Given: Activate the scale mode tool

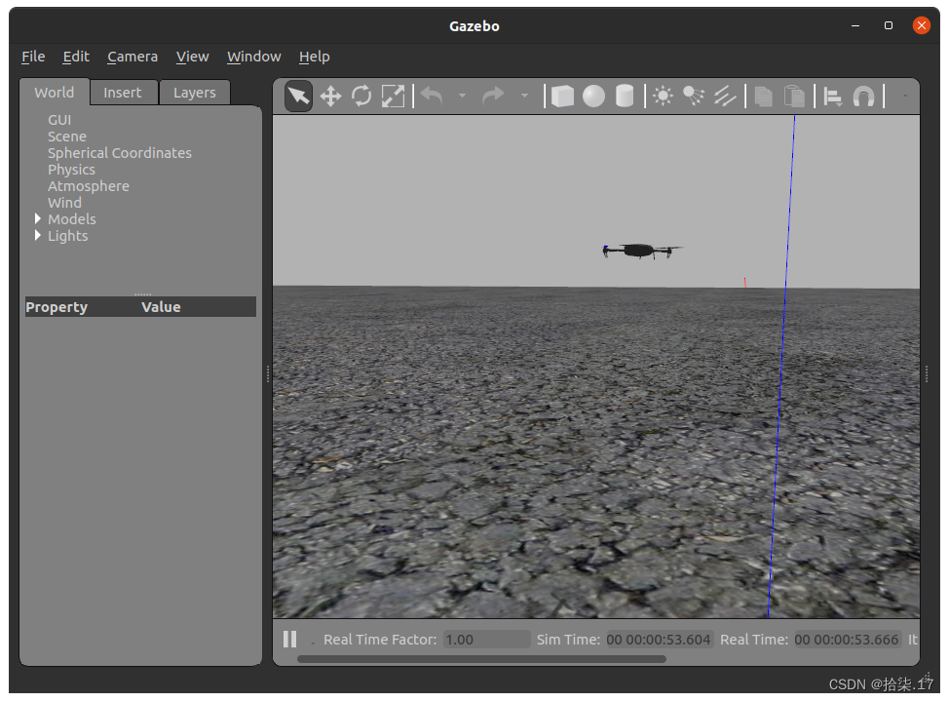Looking at the screenshot, I should [x=393, y=96].
